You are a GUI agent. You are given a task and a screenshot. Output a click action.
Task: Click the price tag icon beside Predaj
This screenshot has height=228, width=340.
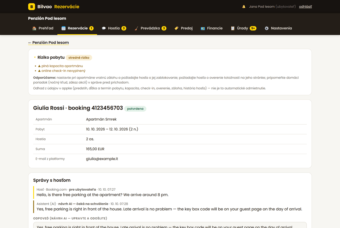click(x=176, y=28)
